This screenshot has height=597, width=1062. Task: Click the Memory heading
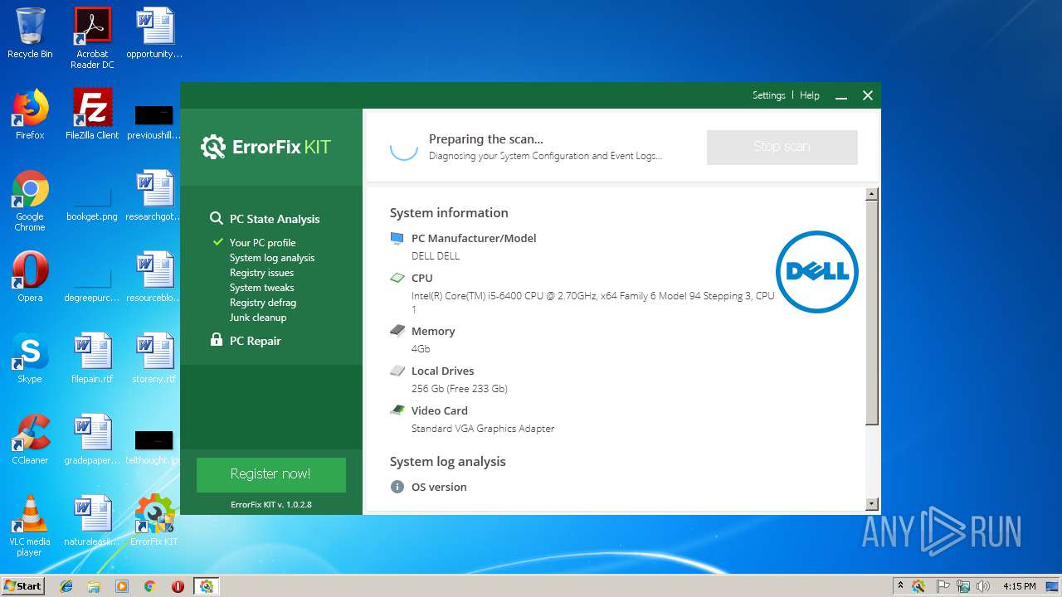pos(433,331)
